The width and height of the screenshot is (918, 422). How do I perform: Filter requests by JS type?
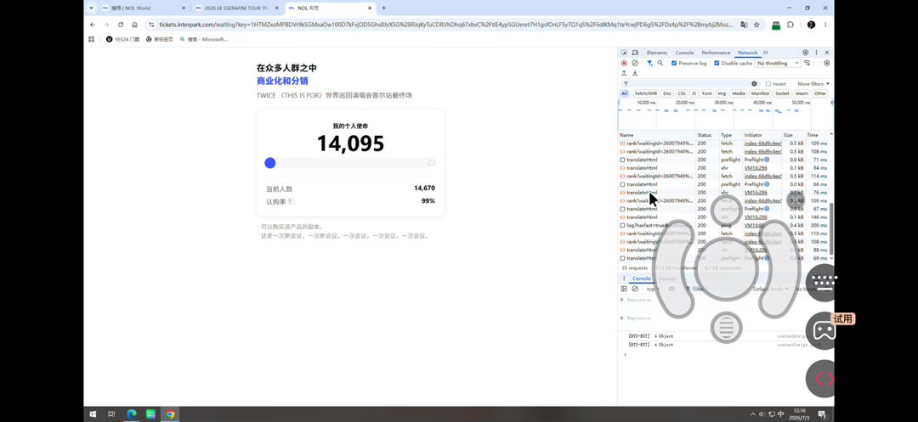tap(694, 93)
